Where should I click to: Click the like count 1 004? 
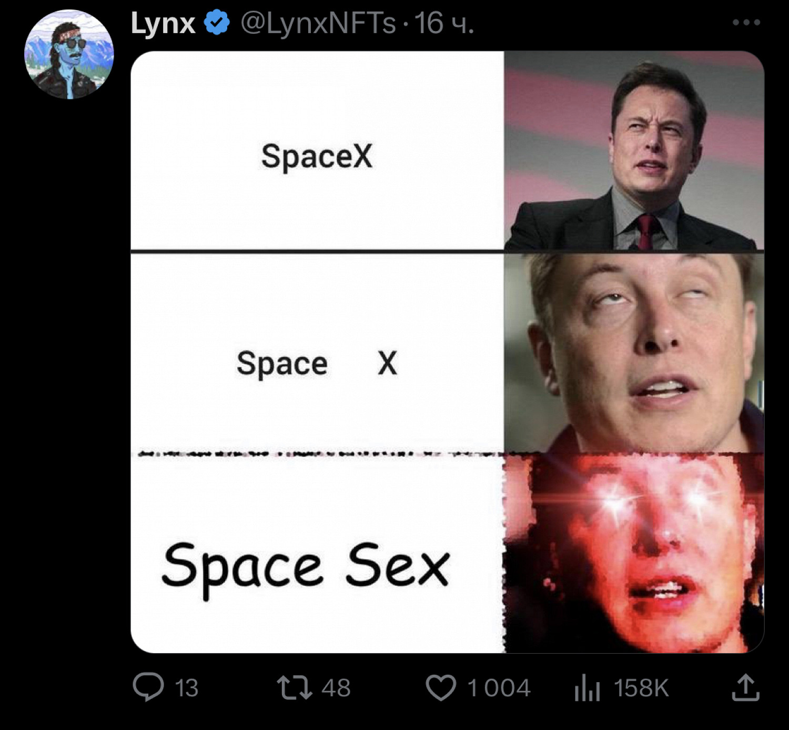[x=499, y=688]
